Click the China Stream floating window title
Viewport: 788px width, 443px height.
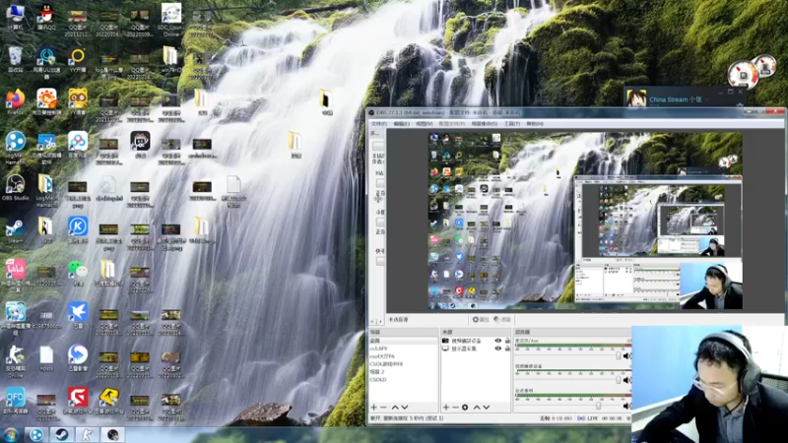(x=676, y=99)
